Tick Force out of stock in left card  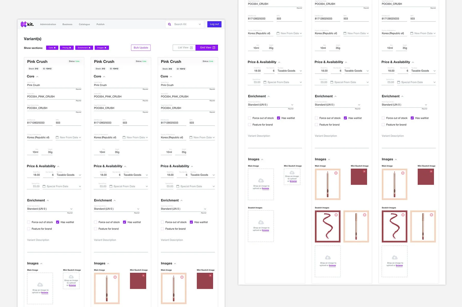point(29,222)
